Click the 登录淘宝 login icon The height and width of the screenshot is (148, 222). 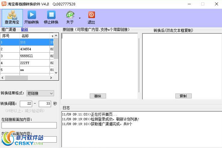12,18
